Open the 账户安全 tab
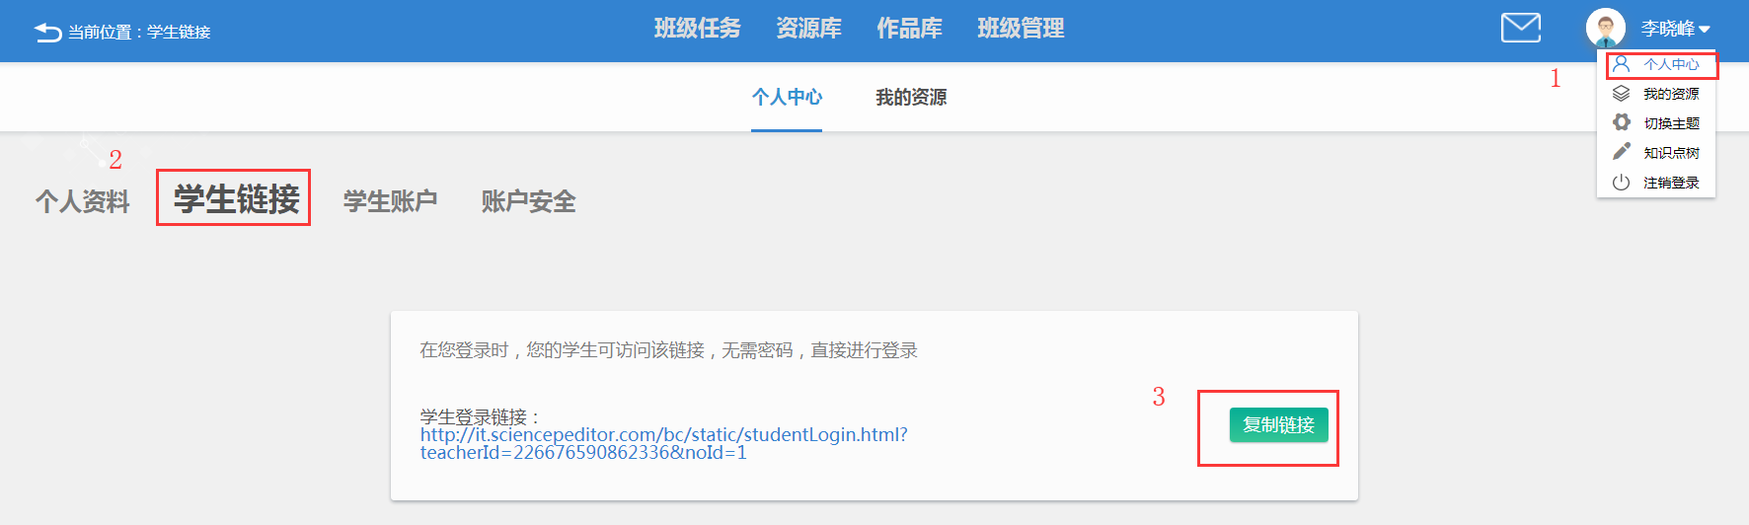The height and width of the screenshot is (525, 1749). coord(528,201)
